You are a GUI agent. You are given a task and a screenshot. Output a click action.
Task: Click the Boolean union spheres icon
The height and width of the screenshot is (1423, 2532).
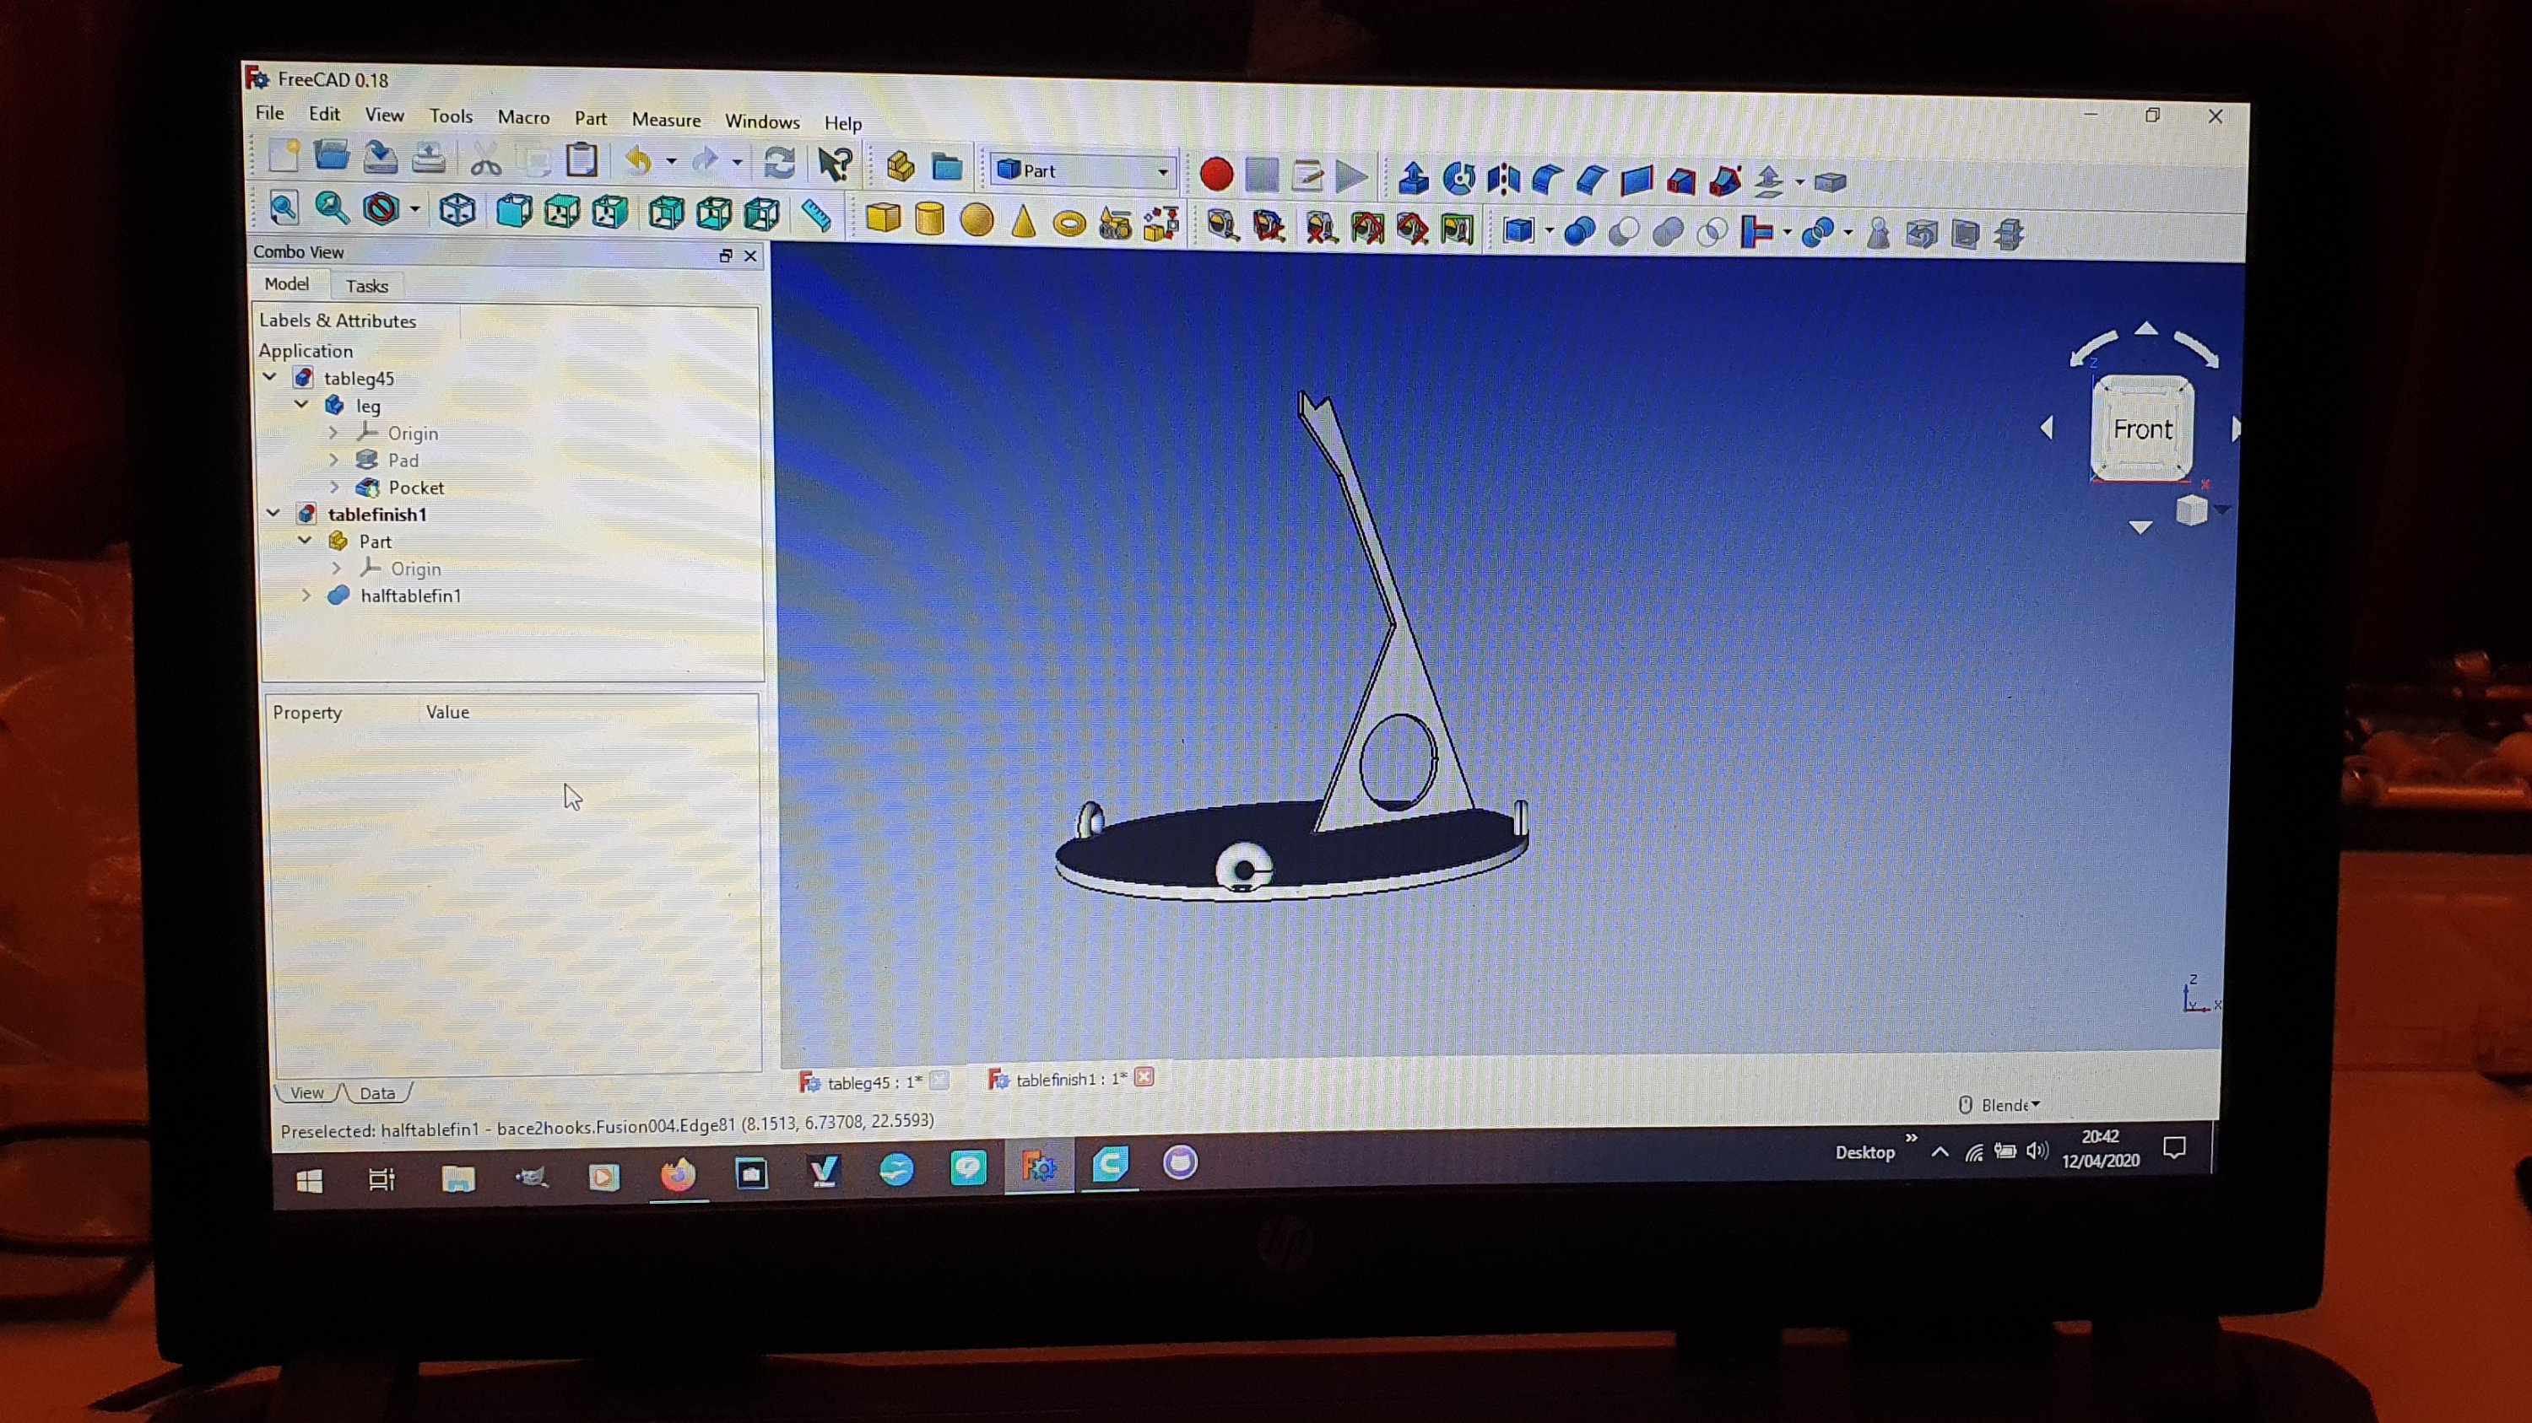1668,233
